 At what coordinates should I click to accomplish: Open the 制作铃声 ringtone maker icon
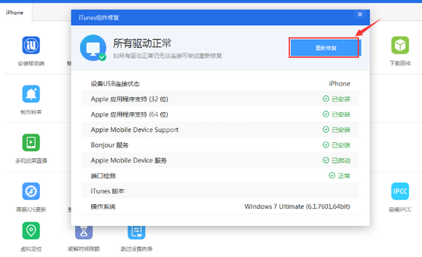tap(31, 94)
